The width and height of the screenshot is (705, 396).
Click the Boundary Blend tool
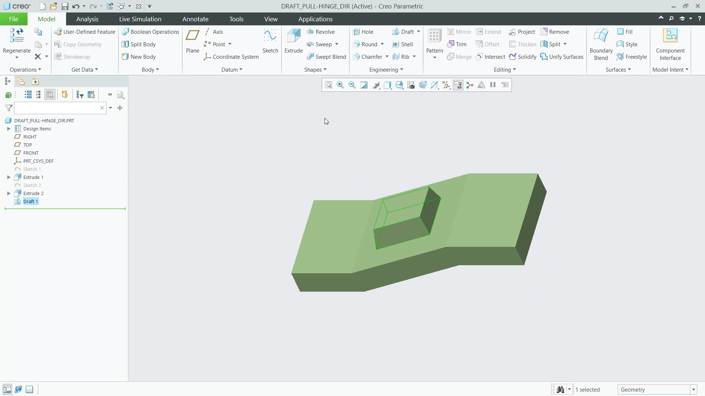[x=601, y=44]
